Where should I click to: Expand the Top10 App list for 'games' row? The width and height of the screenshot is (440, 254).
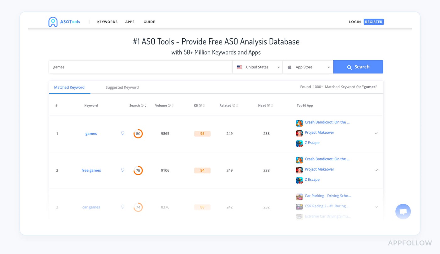[376, 133]
